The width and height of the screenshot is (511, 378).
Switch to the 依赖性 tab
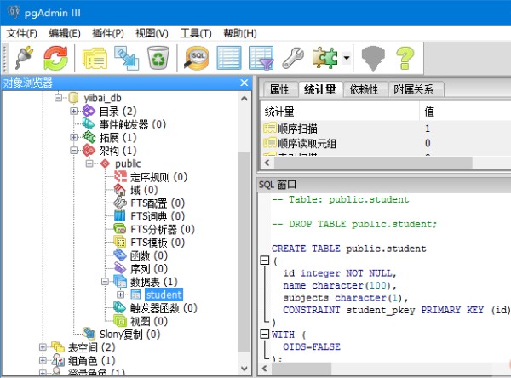(364, 89)
